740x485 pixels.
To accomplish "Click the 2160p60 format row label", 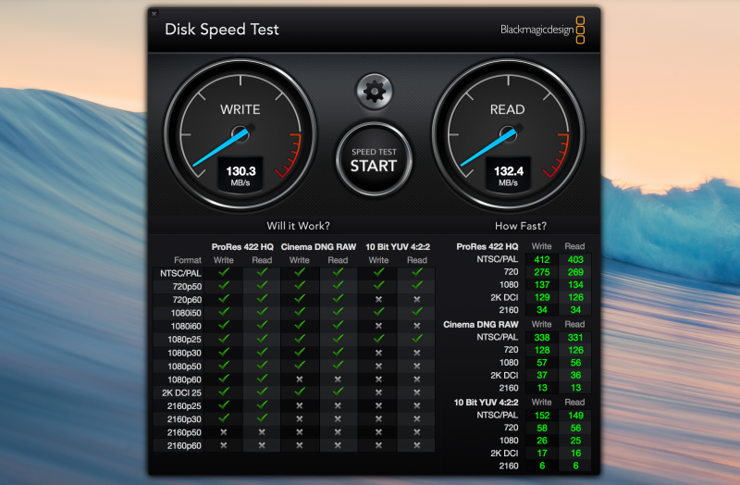I will pyautogui.click(x=184, y=446).
